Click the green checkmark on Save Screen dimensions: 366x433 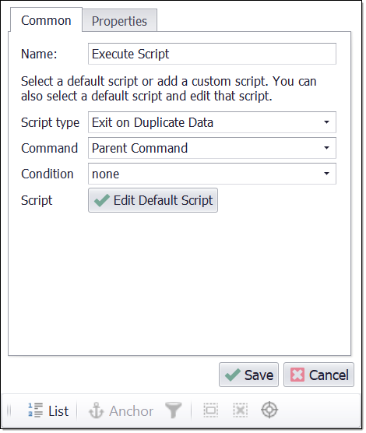[x=233, y=375]
